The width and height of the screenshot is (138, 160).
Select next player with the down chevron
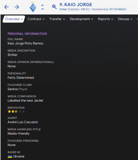(x=43, y=9)
